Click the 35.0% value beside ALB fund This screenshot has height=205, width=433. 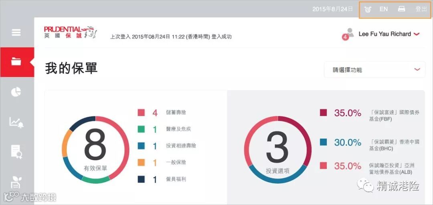(x=348, y=166)
